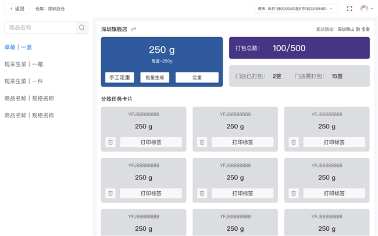Click the 定重 button
378x236 pixels.
(x=197, y=77)
